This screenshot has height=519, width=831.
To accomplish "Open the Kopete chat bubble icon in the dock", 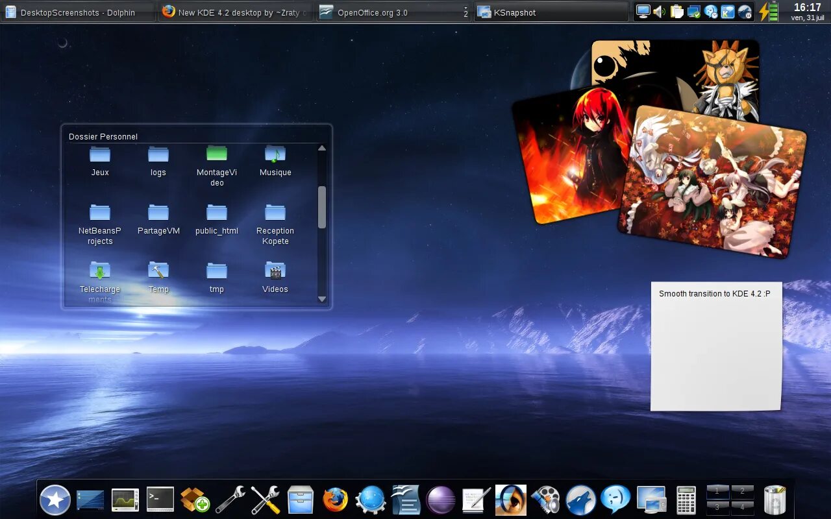I will tap(616, 500).
